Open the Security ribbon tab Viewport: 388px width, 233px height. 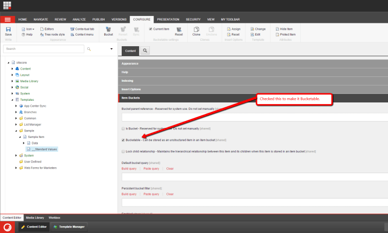[192, 19]
